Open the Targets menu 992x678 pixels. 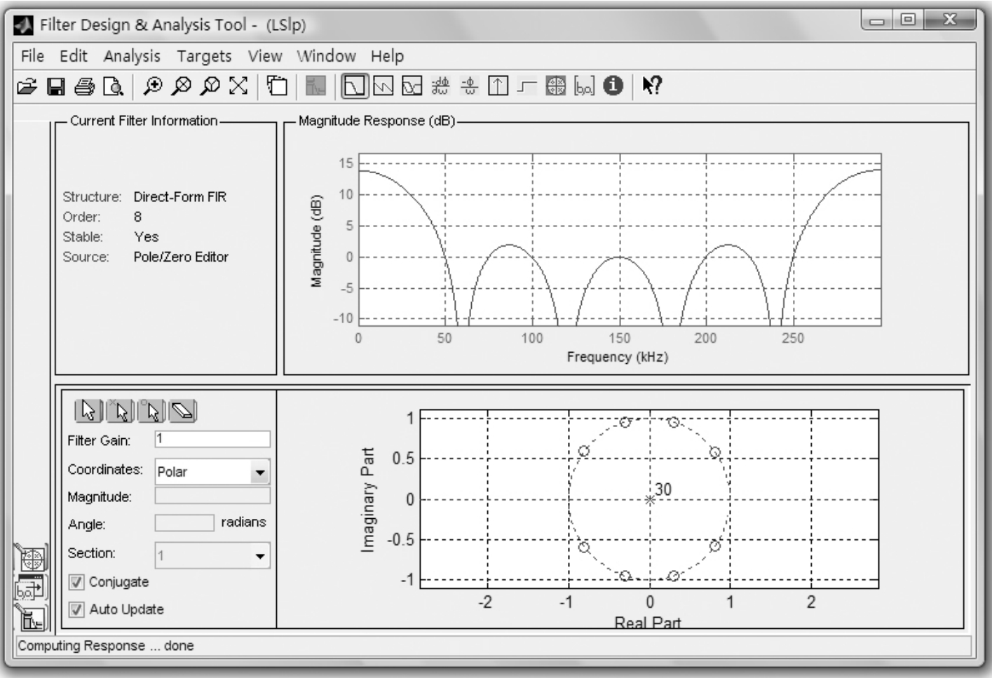tap(204, 56)
